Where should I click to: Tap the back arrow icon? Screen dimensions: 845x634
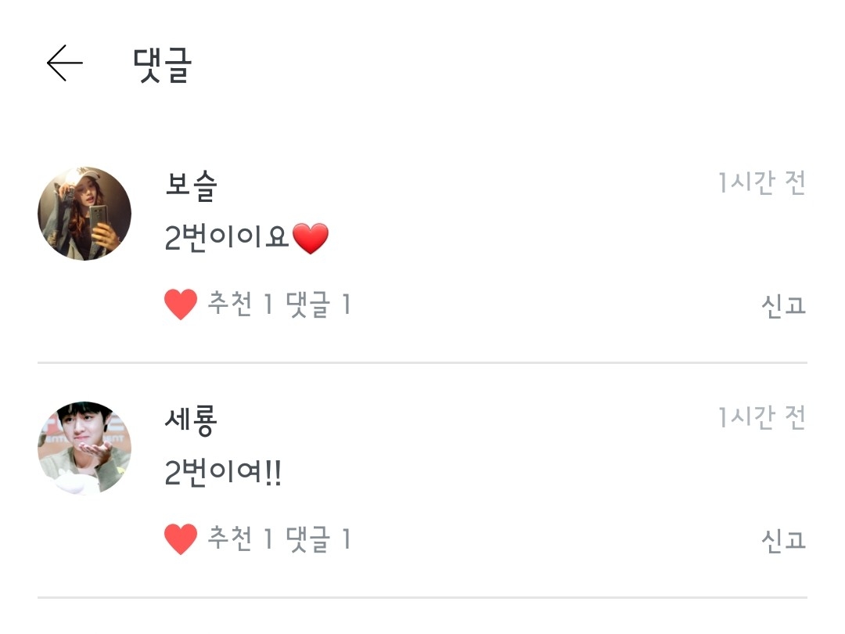tap(64, 63)
